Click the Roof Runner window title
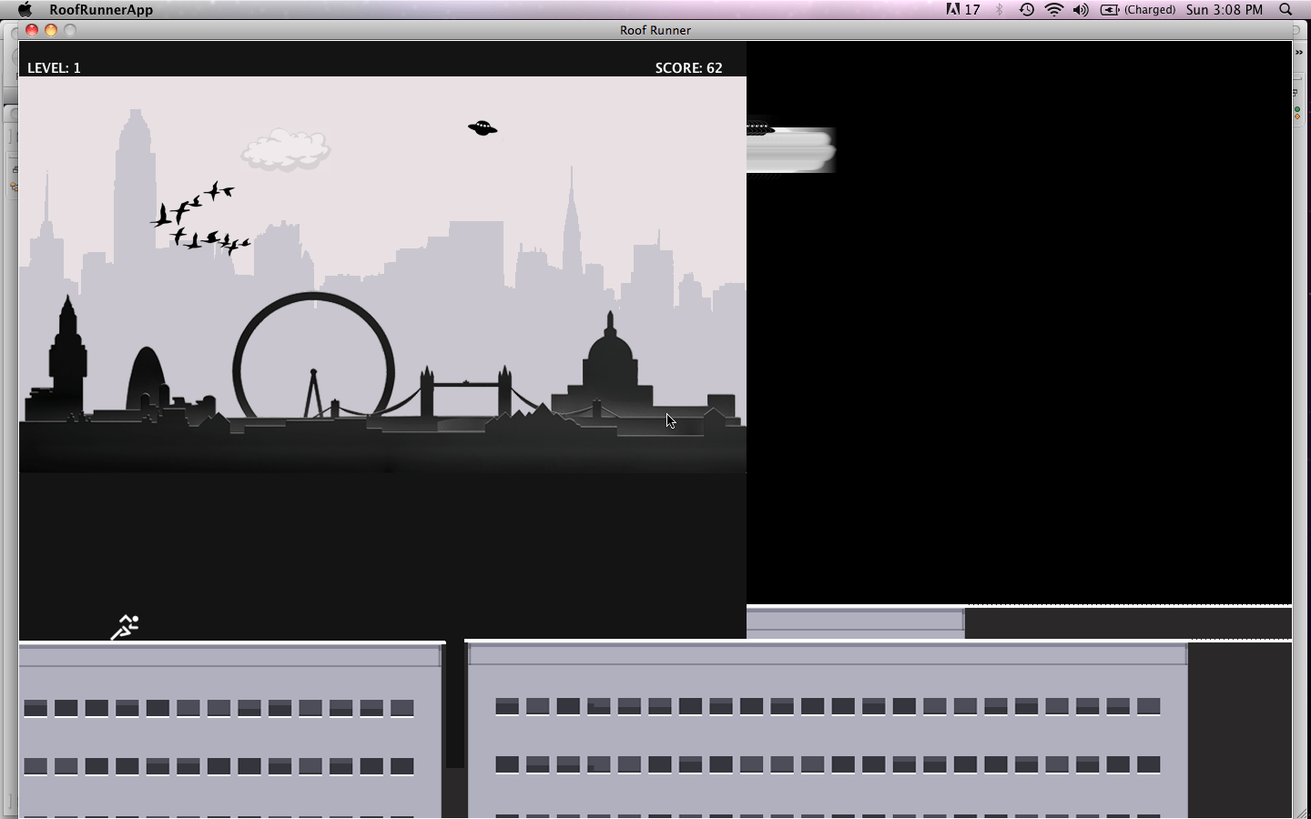This screenshot has height=819, width=1311. click(x=655, y=30)
